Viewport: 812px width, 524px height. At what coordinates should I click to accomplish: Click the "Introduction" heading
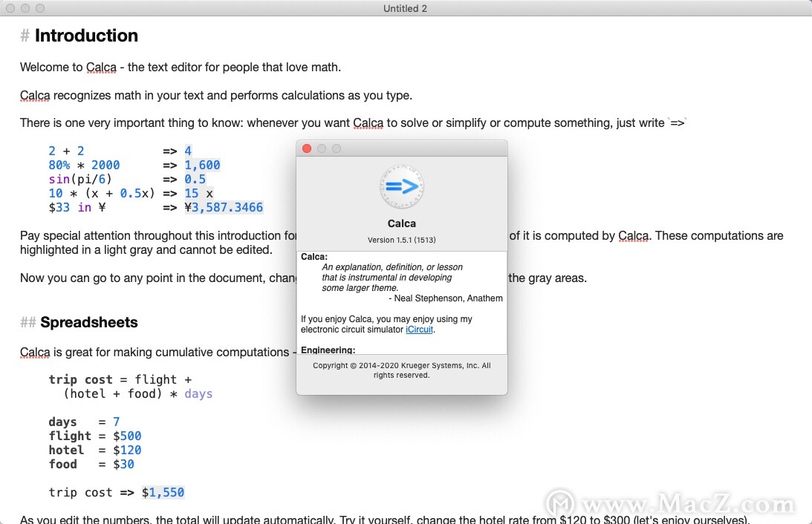[x=86, y=36]
